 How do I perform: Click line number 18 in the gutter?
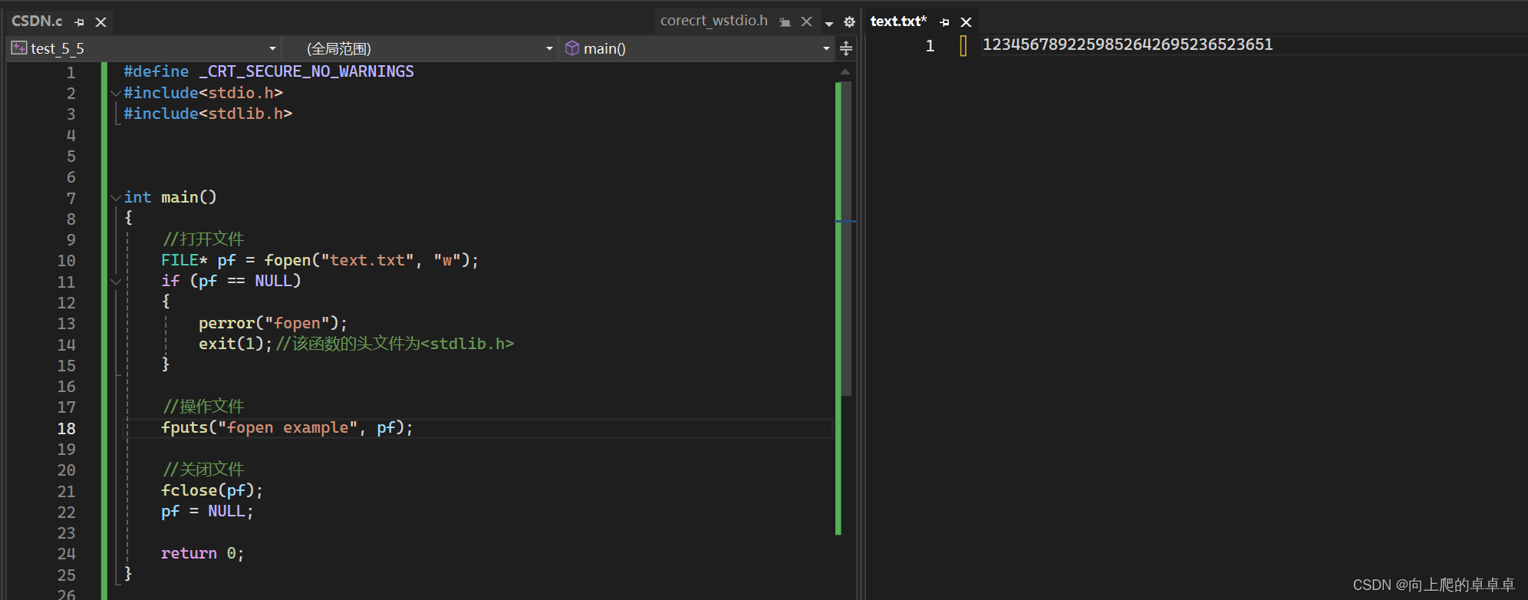pos(67,429)
